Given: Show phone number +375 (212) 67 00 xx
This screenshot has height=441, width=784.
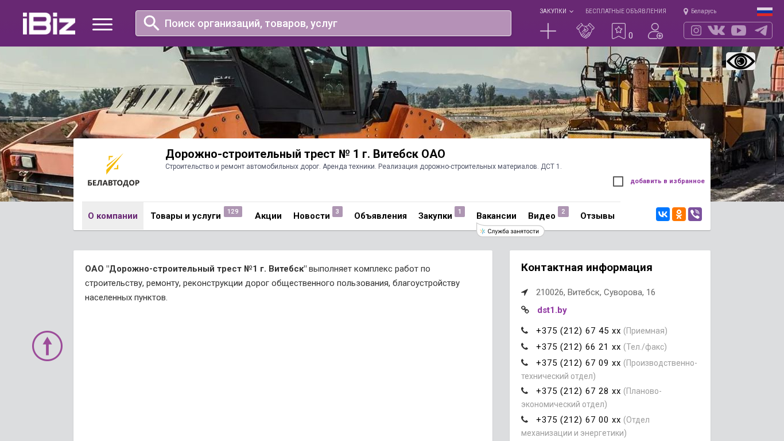Looking at the screenshot, I should click(x=579, y=420).
